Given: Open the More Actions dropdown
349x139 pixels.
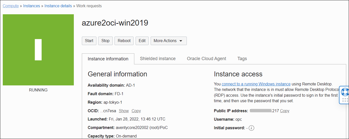Looking at the screenshot, I should 168,41.
